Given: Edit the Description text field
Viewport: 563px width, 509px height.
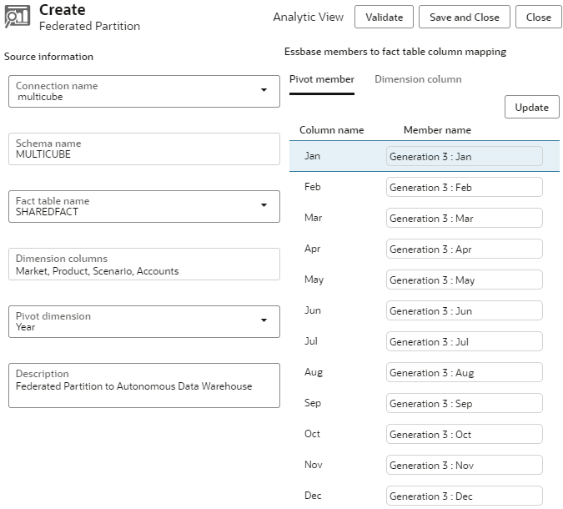Looking at the screenshot, I should [x=143, y=386].
